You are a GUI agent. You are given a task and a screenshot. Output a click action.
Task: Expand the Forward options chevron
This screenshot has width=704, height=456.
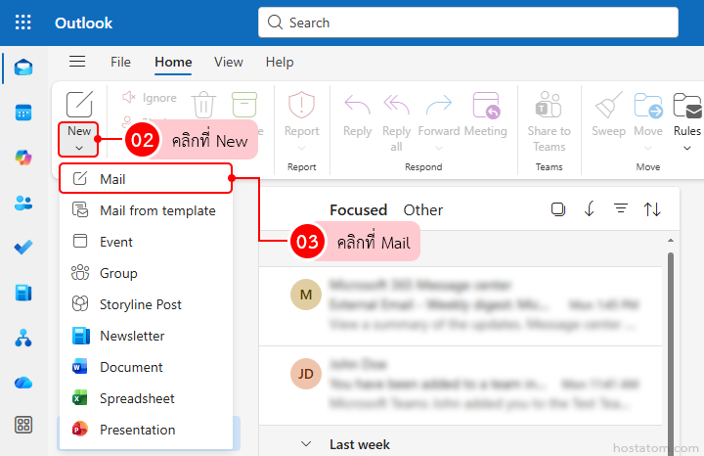[439, 148]
